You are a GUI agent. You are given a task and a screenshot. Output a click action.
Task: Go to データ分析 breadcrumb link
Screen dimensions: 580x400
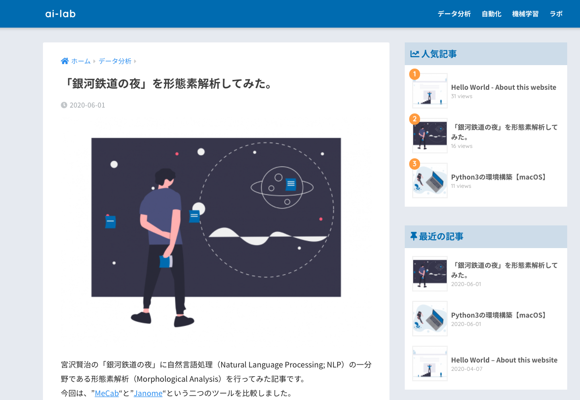(x=115, y=61)
